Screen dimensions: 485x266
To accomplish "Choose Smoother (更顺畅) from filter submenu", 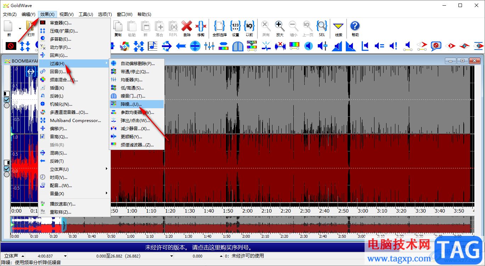I will [137, 137].
